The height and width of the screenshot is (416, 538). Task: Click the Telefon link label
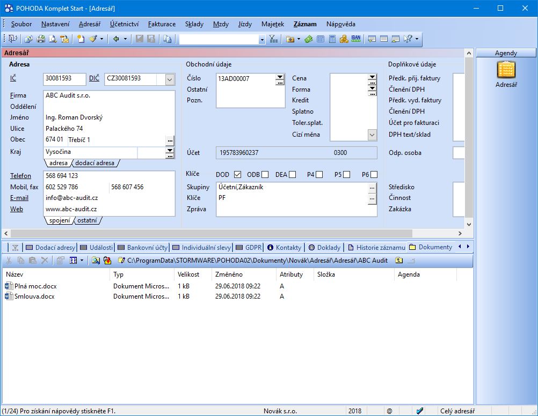[x=20, y=176]
